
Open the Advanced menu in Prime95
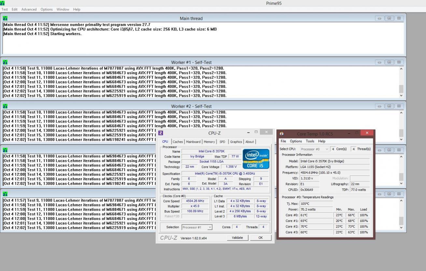(29, 9)
